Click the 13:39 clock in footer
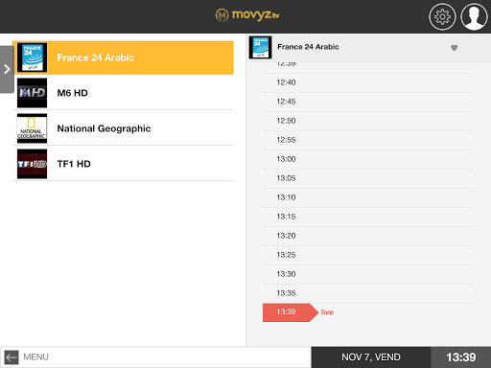This screenshot has width=491, height=368. click(461, 357)
